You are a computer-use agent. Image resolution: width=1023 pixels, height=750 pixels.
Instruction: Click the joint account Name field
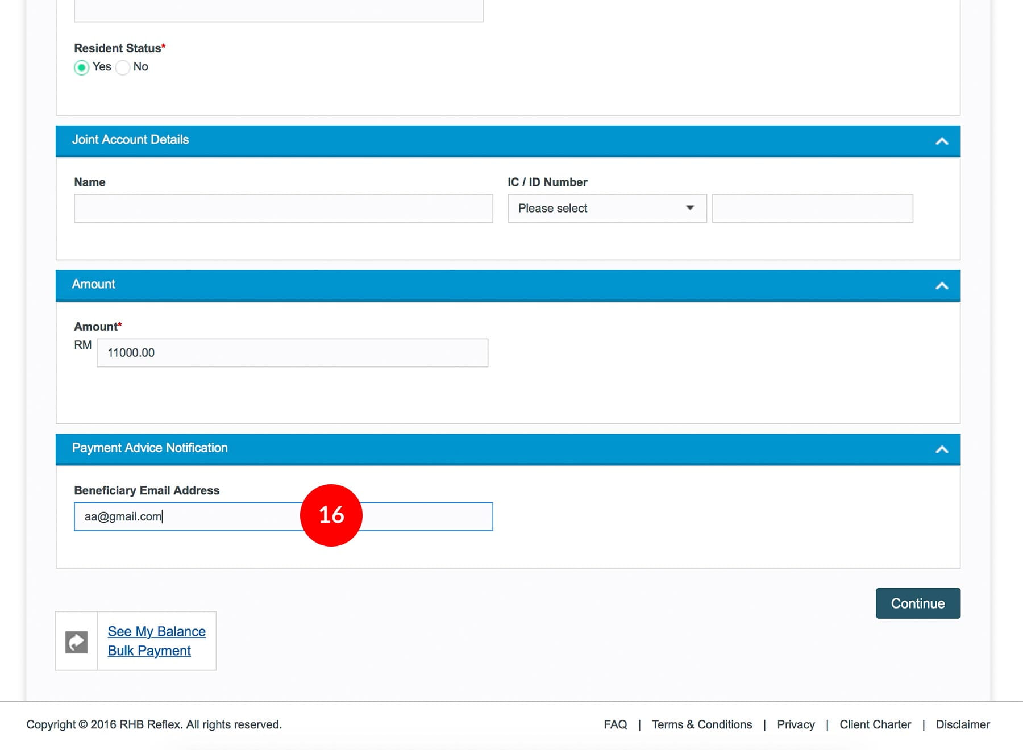pyautogui.click(x=283, y=209)
